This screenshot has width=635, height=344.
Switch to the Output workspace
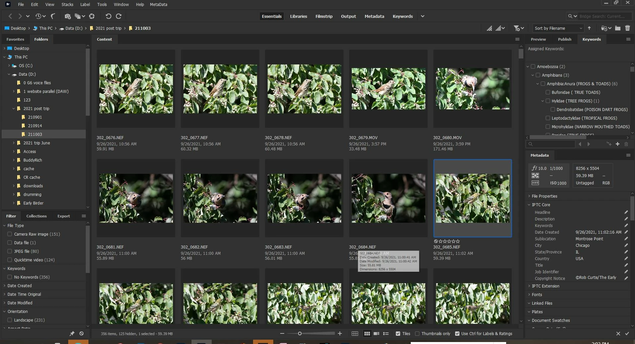(348, 16)
